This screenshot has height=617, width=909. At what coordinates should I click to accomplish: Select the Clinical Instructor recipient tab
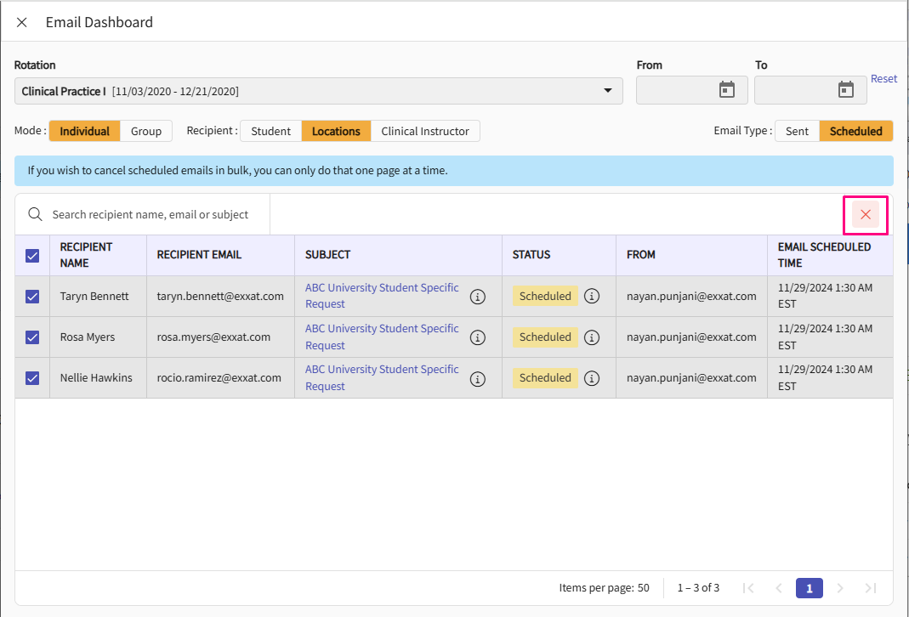[x=425, y=131]
